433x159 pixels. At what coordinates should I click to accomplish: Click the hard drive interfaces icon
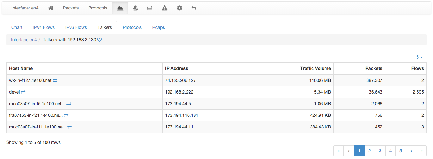tap(150, 8)
